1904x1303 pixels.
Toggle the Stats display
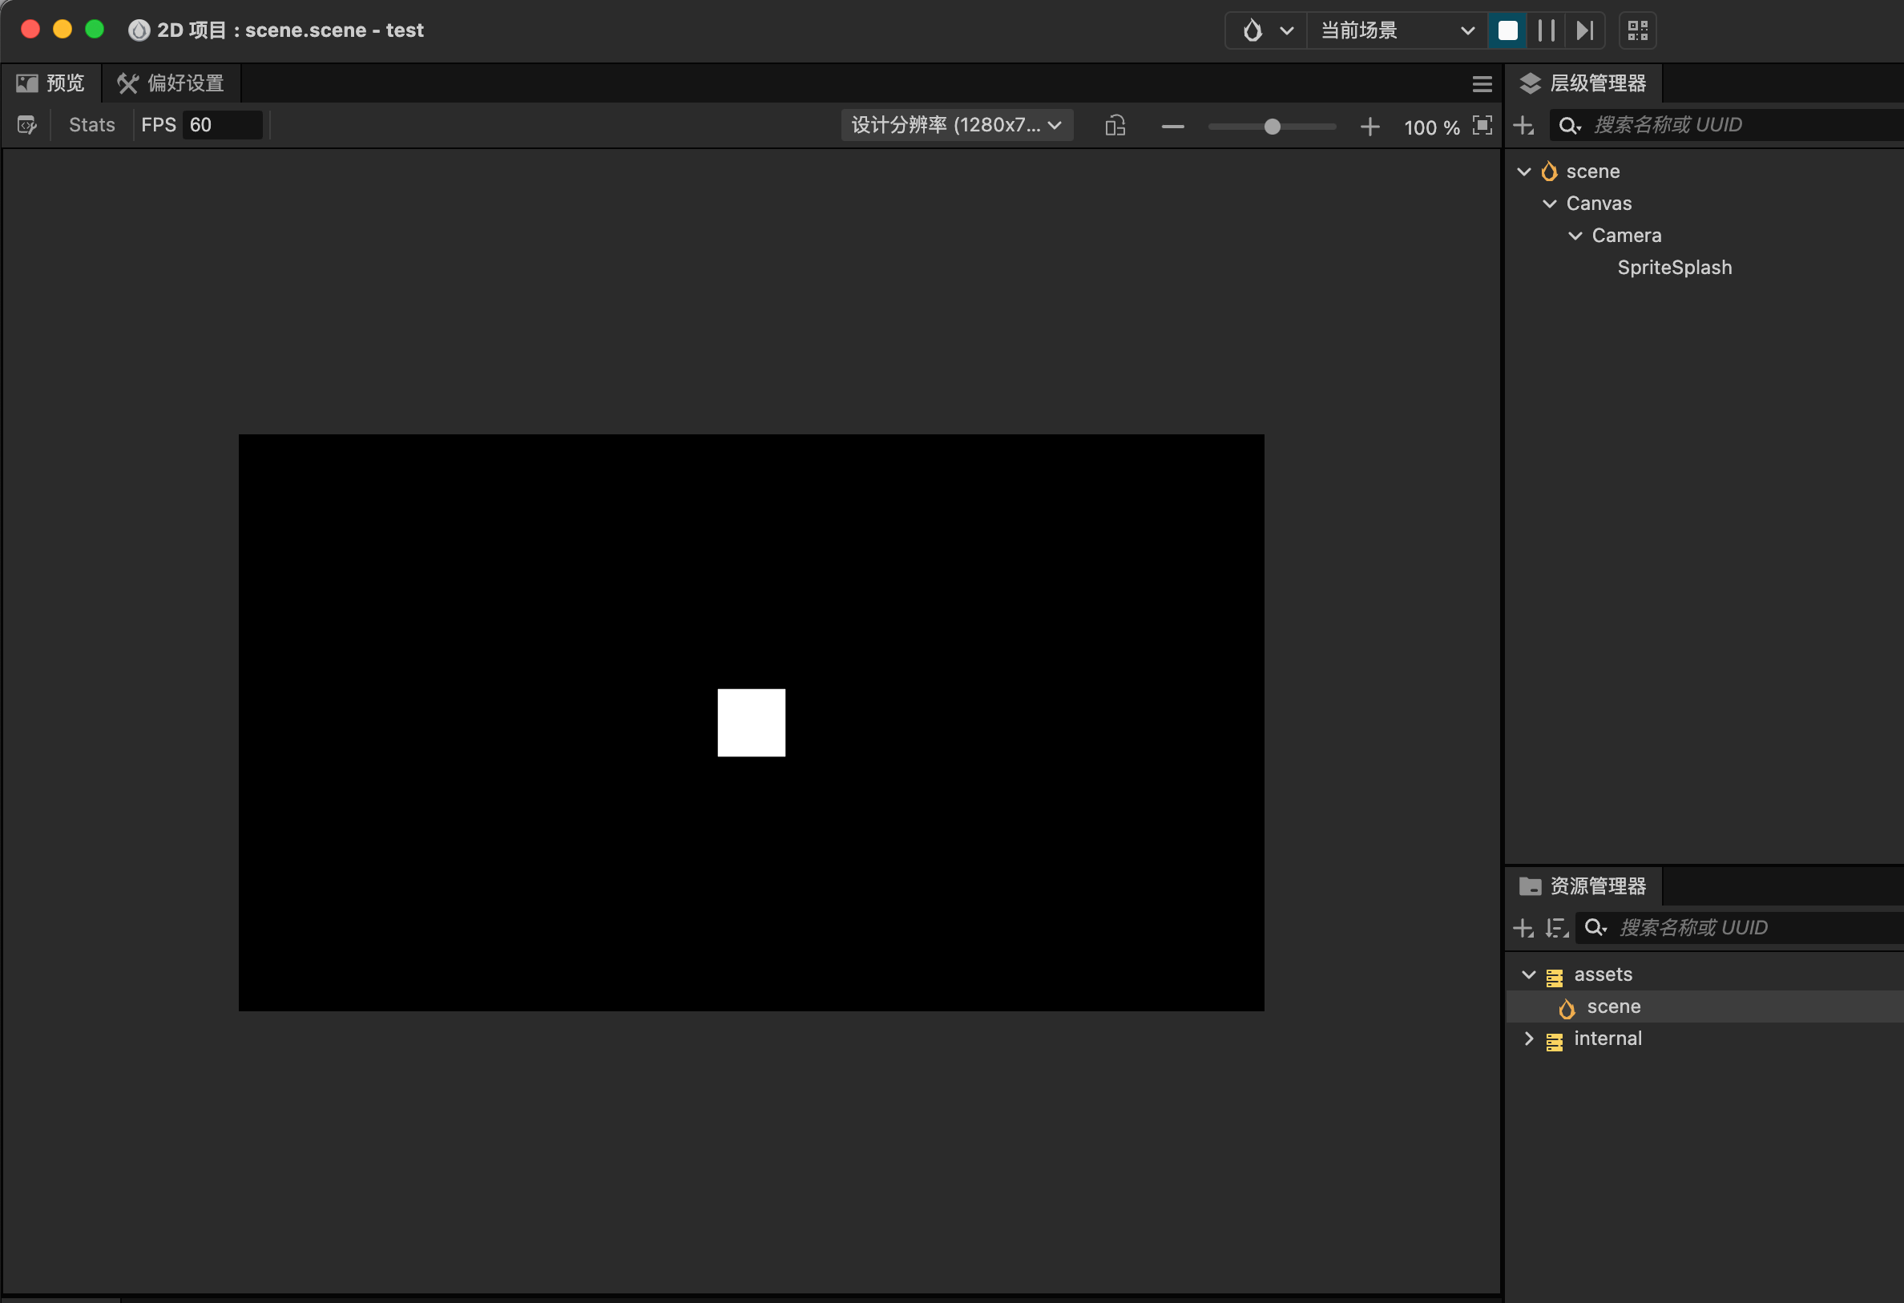92,124
